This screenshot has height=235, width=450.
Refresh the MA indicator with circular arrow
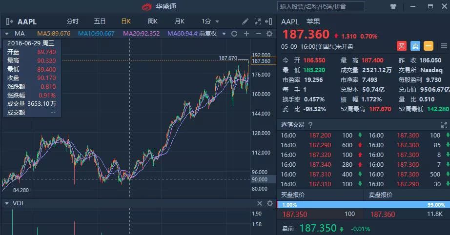point(234,34)
